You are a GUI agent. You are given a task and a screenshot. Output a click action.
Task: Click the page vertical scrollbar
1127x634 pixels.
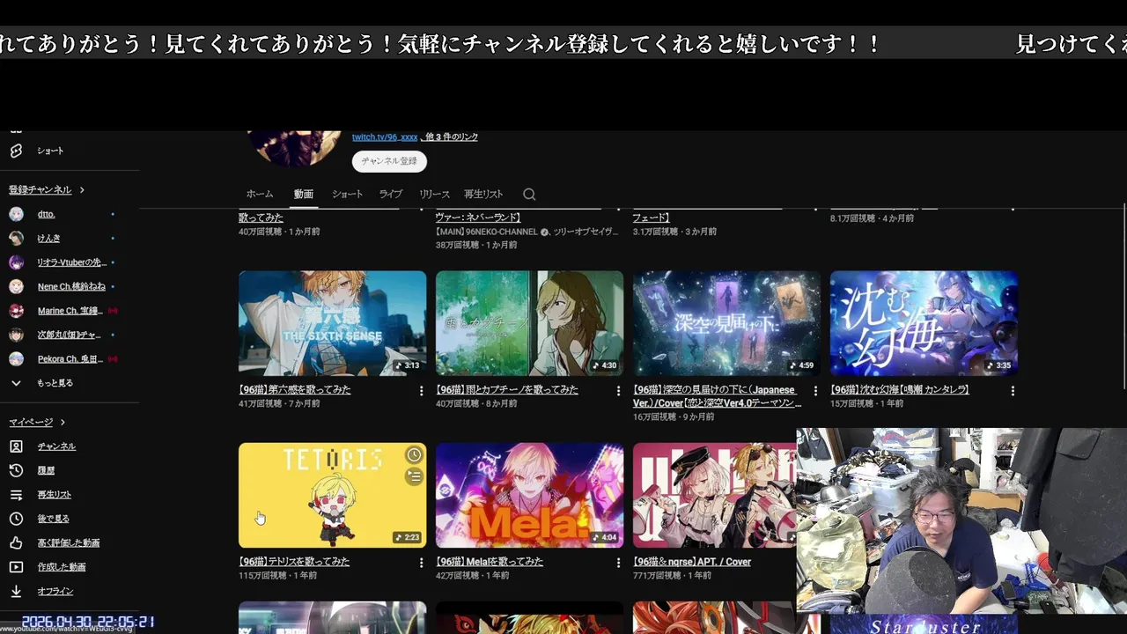click(x=1123, y=295)
